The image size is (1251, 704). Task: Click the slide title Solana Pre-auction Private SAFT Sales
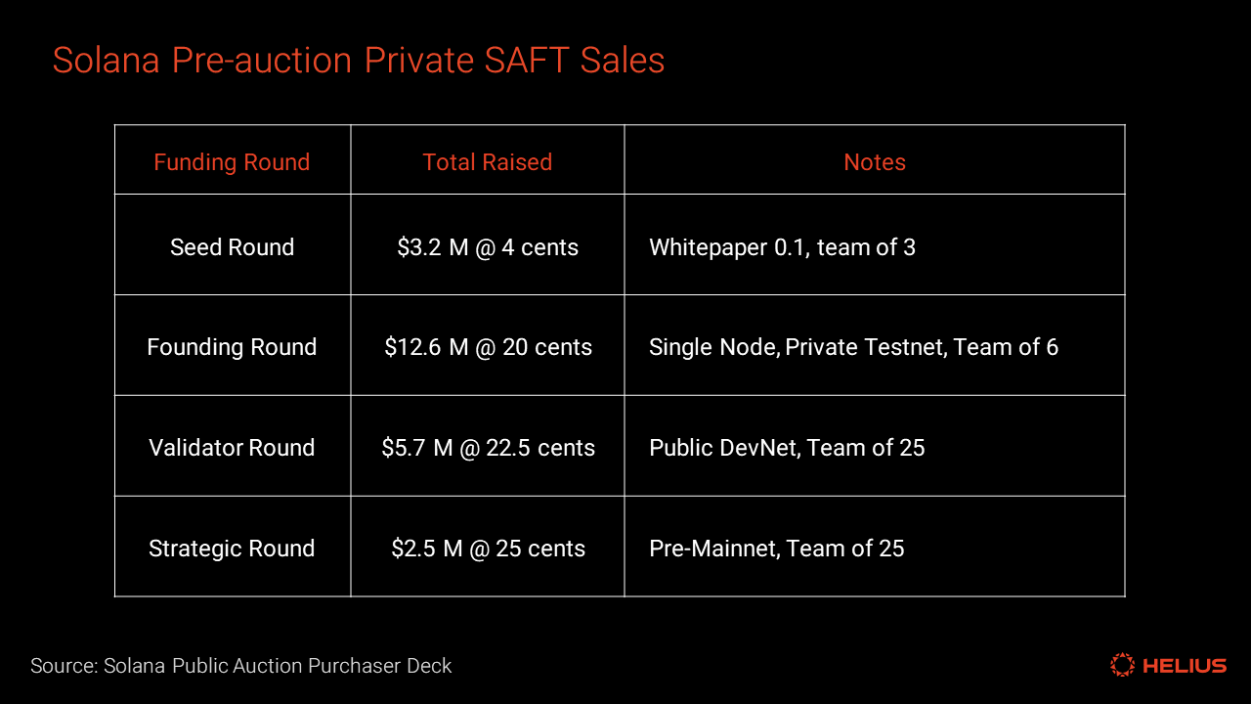pos(358,61)
